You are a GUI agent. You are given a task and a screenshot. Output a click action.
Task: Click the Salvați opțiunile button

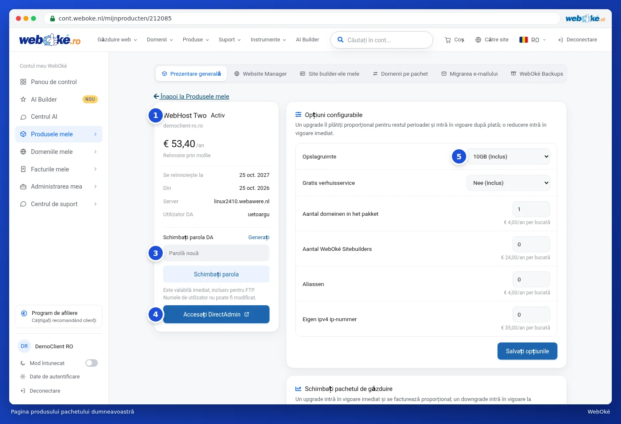(527, 351)
